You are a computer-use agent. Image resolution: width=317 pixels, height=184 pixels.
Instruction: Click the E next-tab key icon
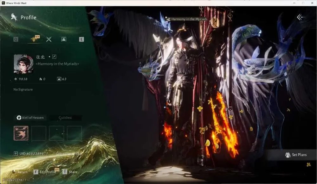pos(81,39)
